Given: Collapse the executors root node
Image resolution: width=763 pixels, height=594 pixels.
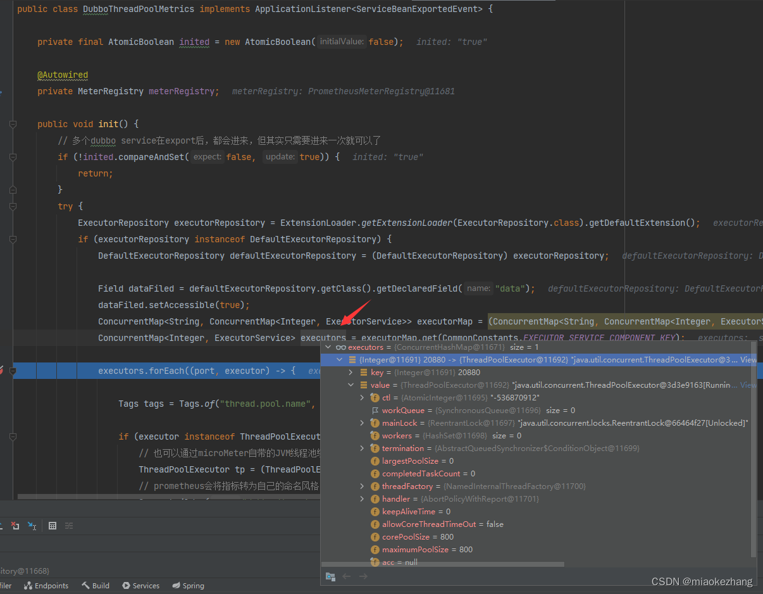Looking at the screenshot, I should 328,347.
